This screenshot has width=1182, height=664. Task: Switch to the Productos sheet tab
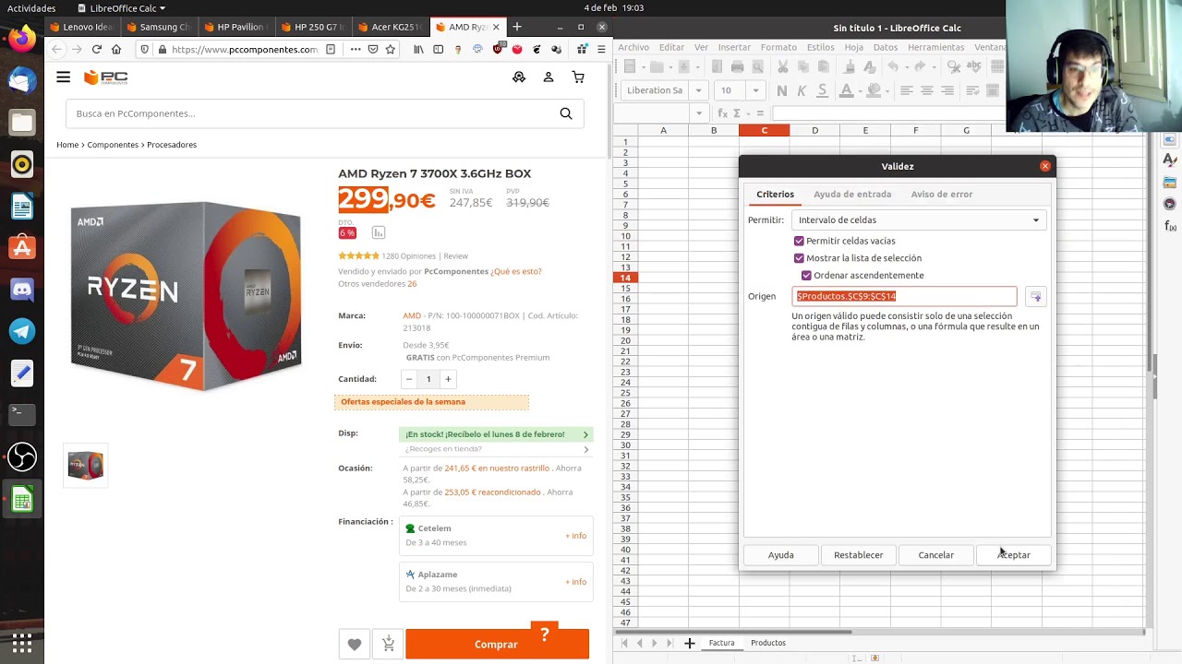[768, 643]
